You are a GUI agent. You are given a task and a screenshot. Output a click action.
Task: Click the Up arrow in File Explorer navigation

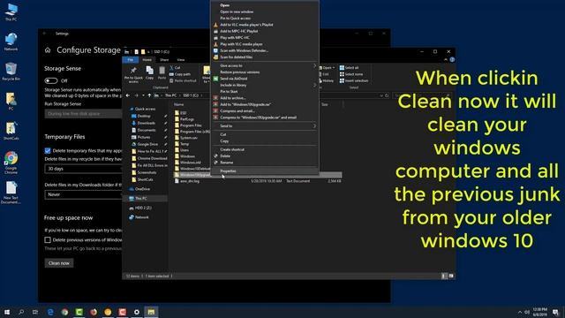[x=149, y=95]
